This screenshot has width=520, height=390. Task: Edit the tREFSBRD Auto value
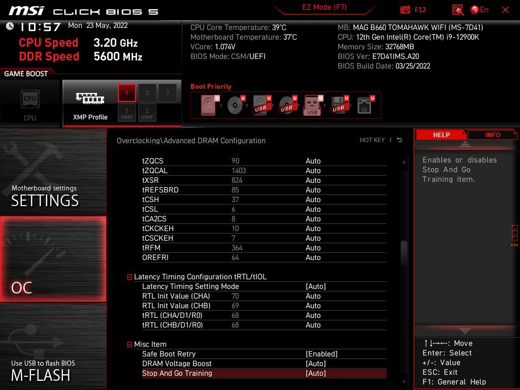pos(313,190)
